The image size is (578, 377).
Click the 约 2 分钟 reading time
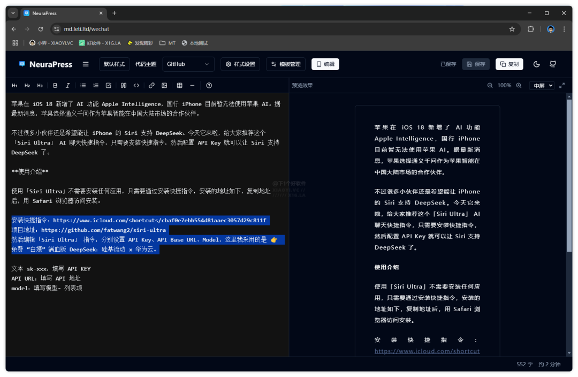coord(549,365)
